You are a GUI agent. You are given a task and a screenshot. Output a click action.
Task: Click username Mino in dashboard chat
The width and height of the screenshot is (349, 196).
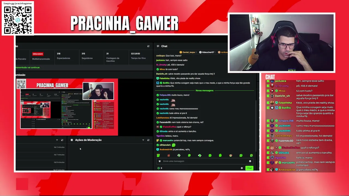coord(162,69)
